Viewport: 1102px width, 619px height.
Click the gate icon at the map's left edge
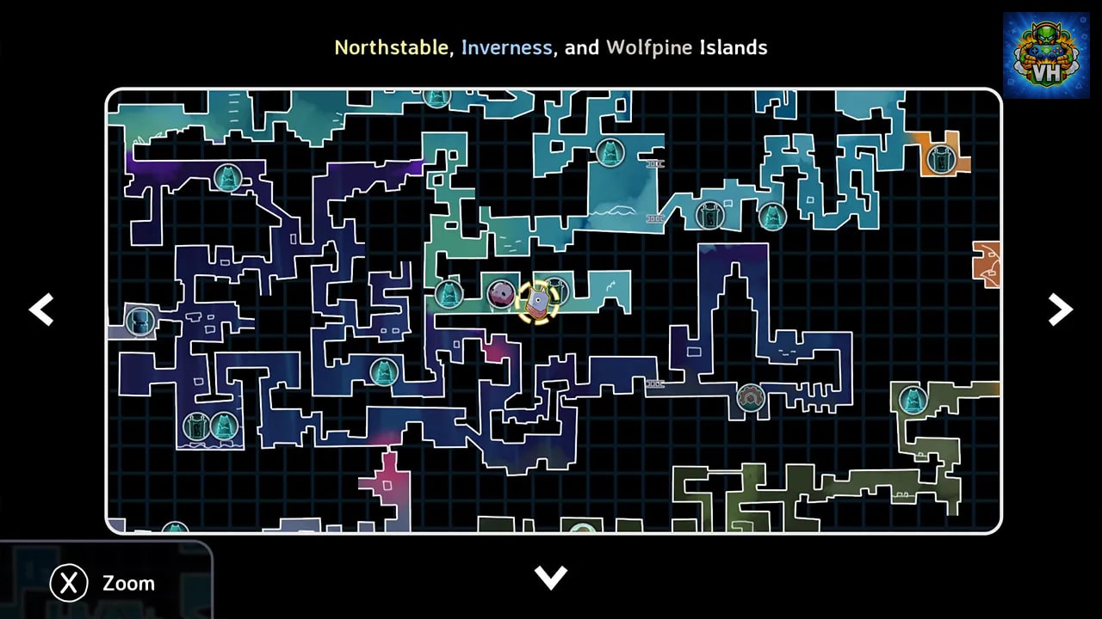[140, 322]
